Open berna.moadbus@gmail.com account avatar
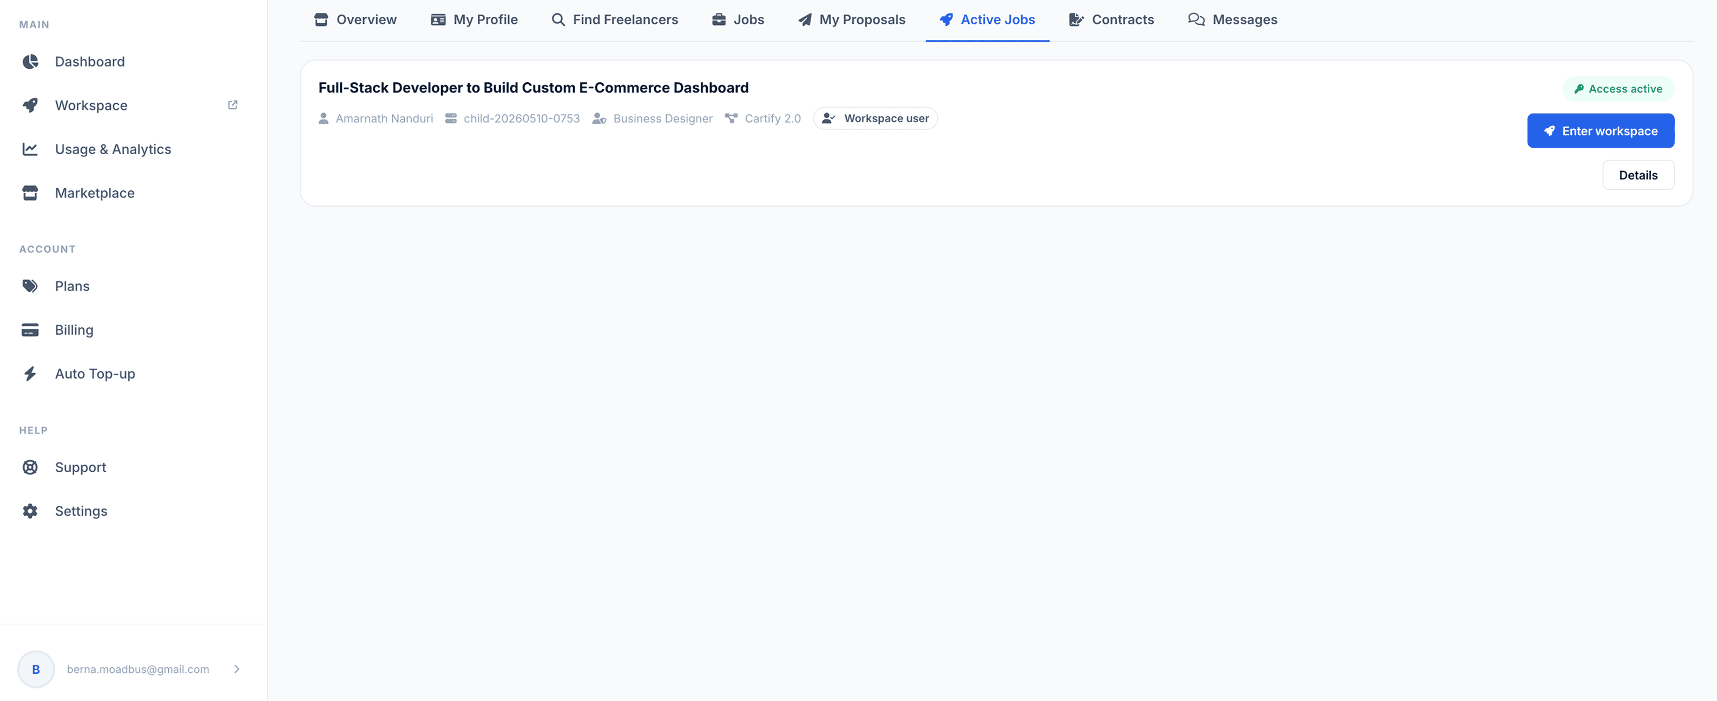This screenshot has height=701, width=1717. coord(36,669)
